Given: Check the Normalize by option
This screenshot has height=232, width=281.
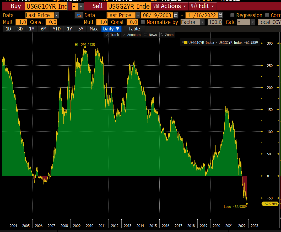Looking at the screenshot, I should click(x=143, y=22).
